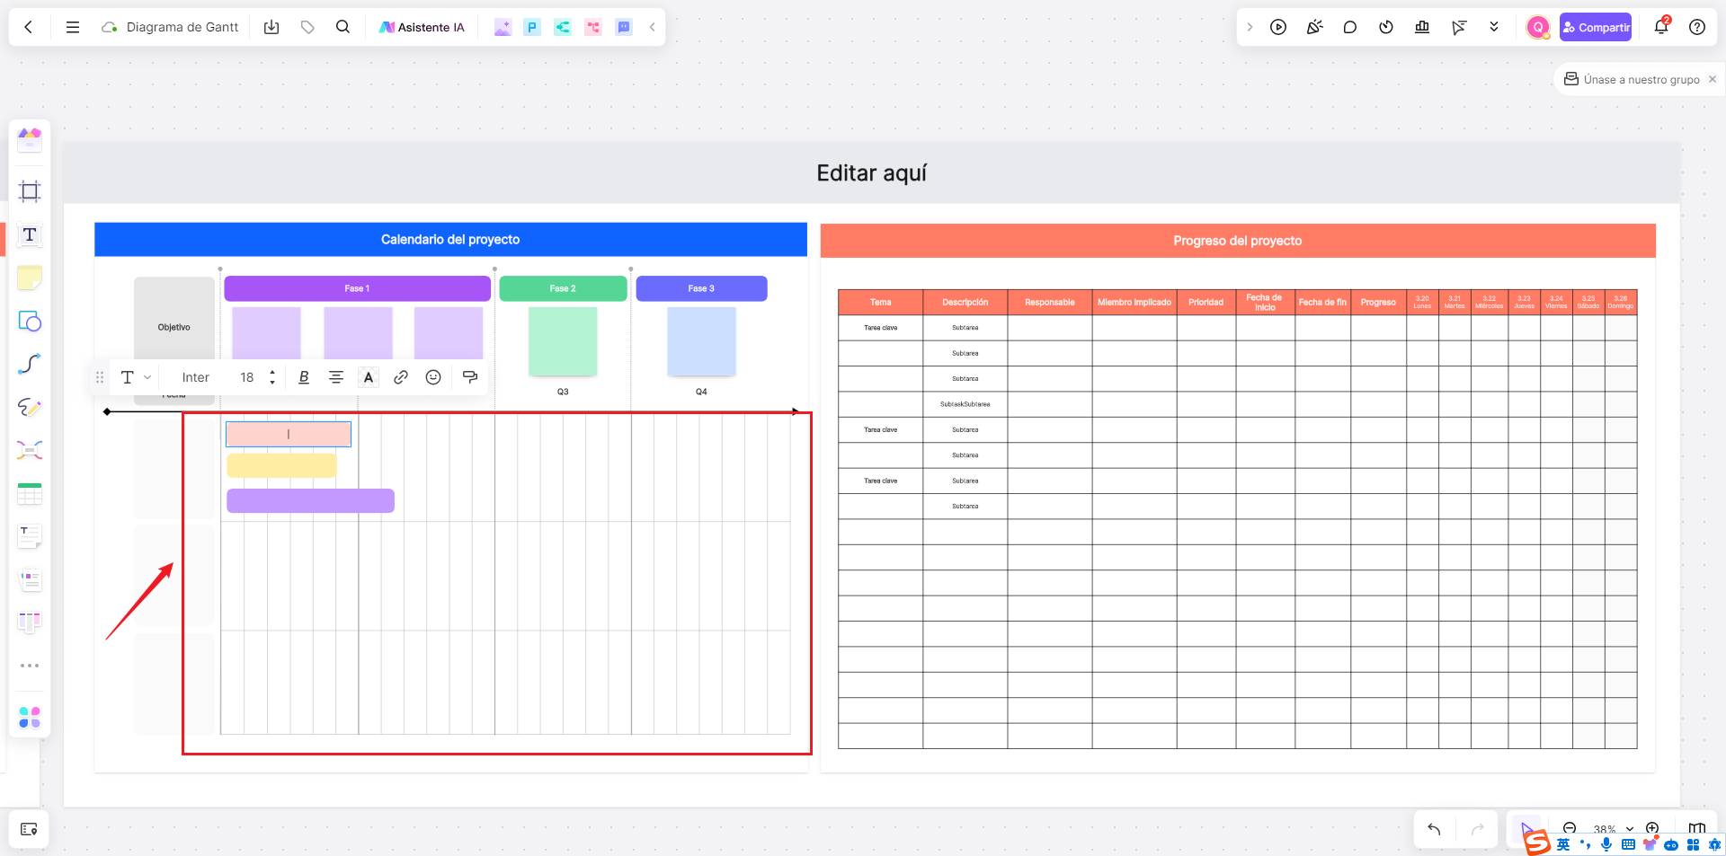Select the Pen drawing tool
1726x856 pixels.
(30, 407)
